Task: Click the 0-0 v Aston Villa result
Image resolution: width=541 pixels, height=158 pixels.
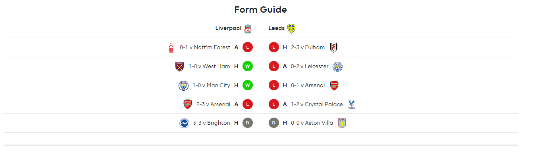Action: 312,123
